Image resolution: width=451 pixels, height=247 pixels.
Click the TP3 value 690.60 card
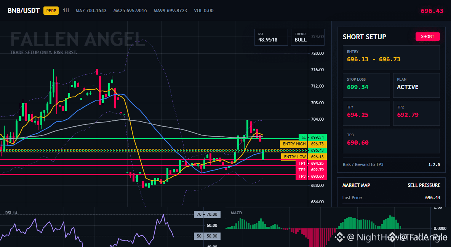(391, 141)
